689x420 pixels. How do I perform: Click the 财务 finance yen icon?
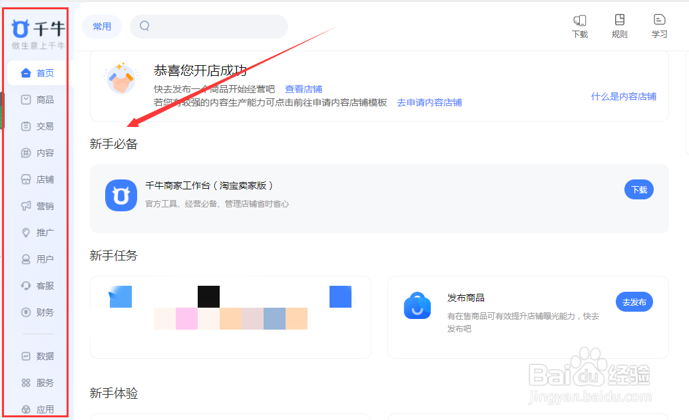pyautogui.click(x=26, y=312)
